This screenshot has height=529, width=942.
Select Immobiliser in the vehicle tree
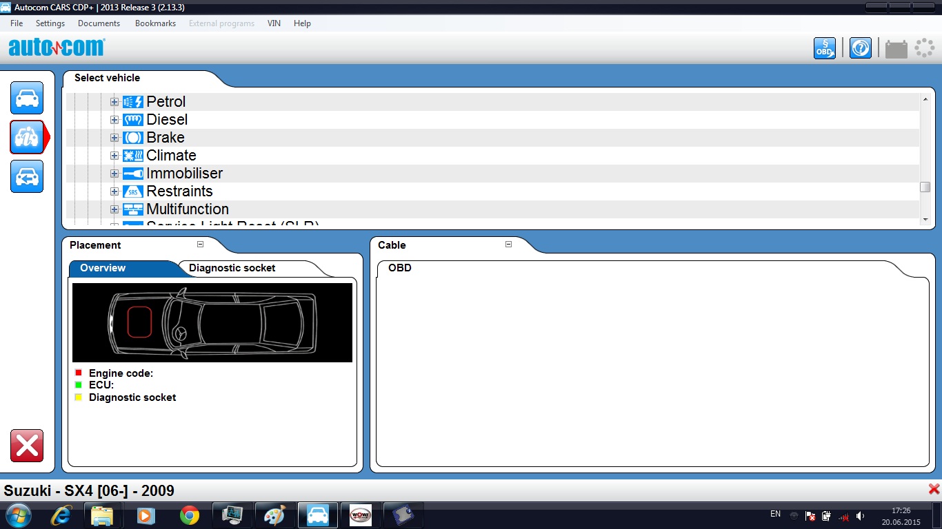pyautogui.click(x=185, y=174)
